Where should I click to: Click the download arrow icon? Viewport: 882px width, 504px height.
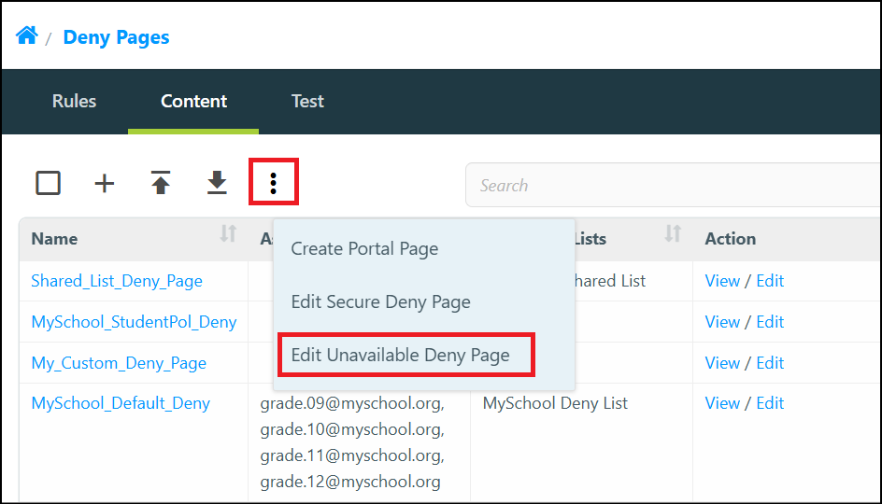click(x=217, y=183)
